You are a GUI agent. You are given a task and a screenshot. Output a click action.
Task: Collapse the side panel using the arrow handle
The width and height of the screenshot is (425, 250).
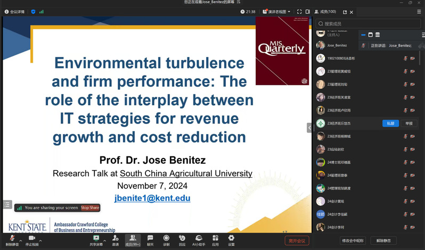309,128
